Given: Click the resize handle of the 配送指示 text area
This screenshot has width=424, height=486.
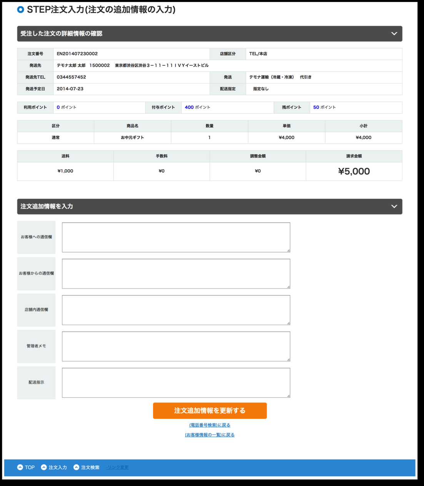Looking at the screenshot, I should click(288, 396).
